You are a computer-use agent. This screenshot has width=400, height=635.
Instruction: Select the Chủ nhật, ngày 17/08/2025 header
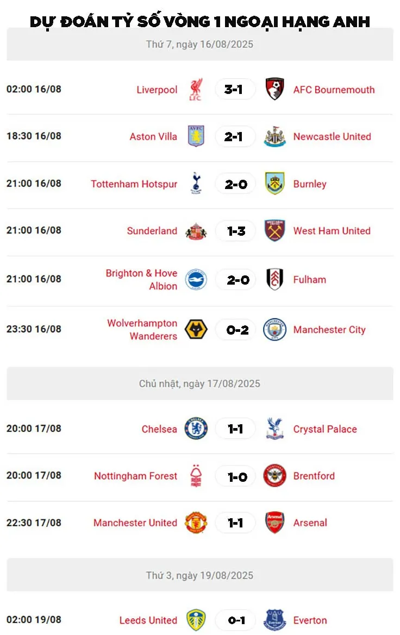click(x=199, y=383)
